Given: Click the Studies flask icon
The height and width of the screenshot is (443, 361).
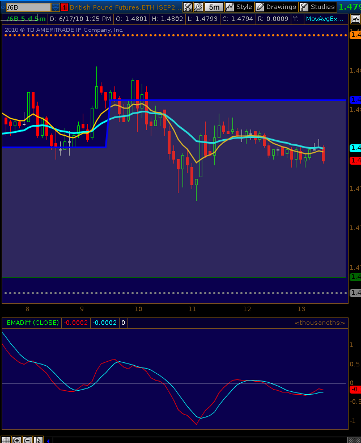Looking at the screenshot, I should click(304, 7).
